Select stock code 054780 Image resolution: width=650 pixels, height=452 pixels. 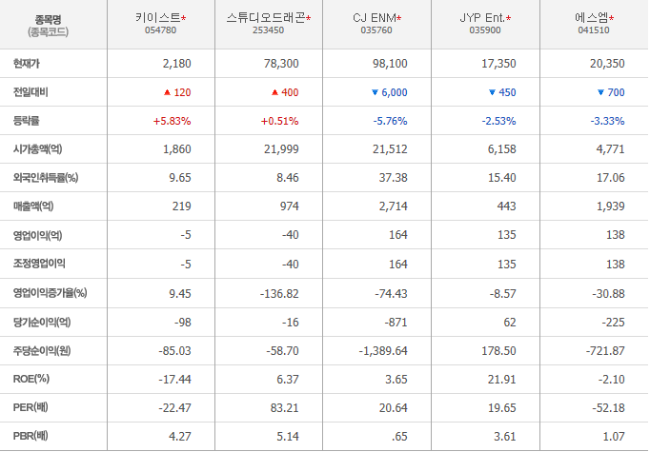(x=160, y=30)
